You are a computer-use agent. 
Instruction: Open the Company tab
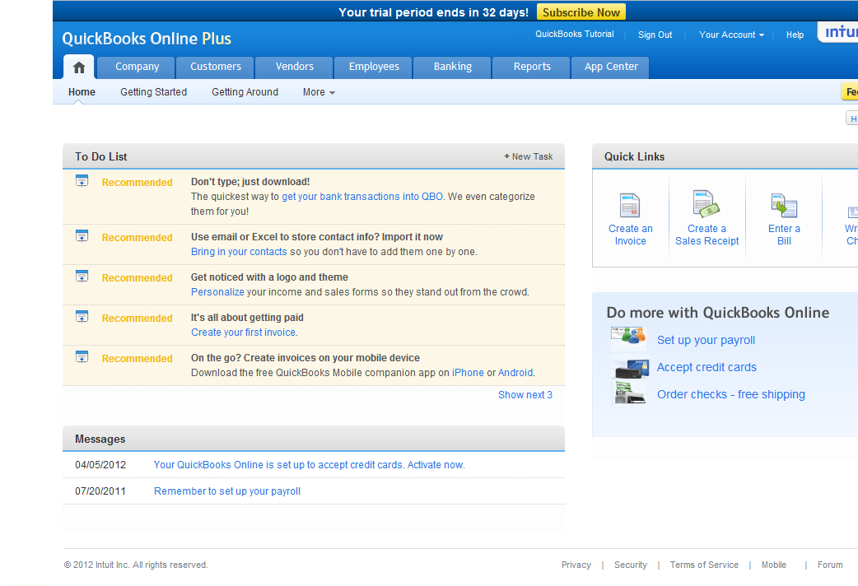click(x=138, y=67)
